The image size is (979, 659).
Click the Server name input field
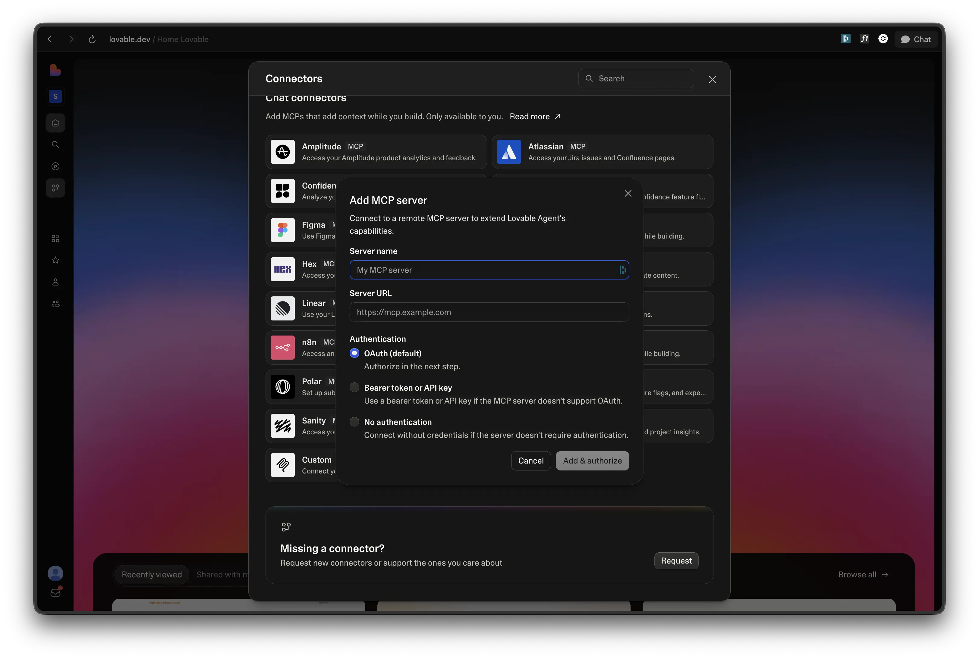click(489, 270)
